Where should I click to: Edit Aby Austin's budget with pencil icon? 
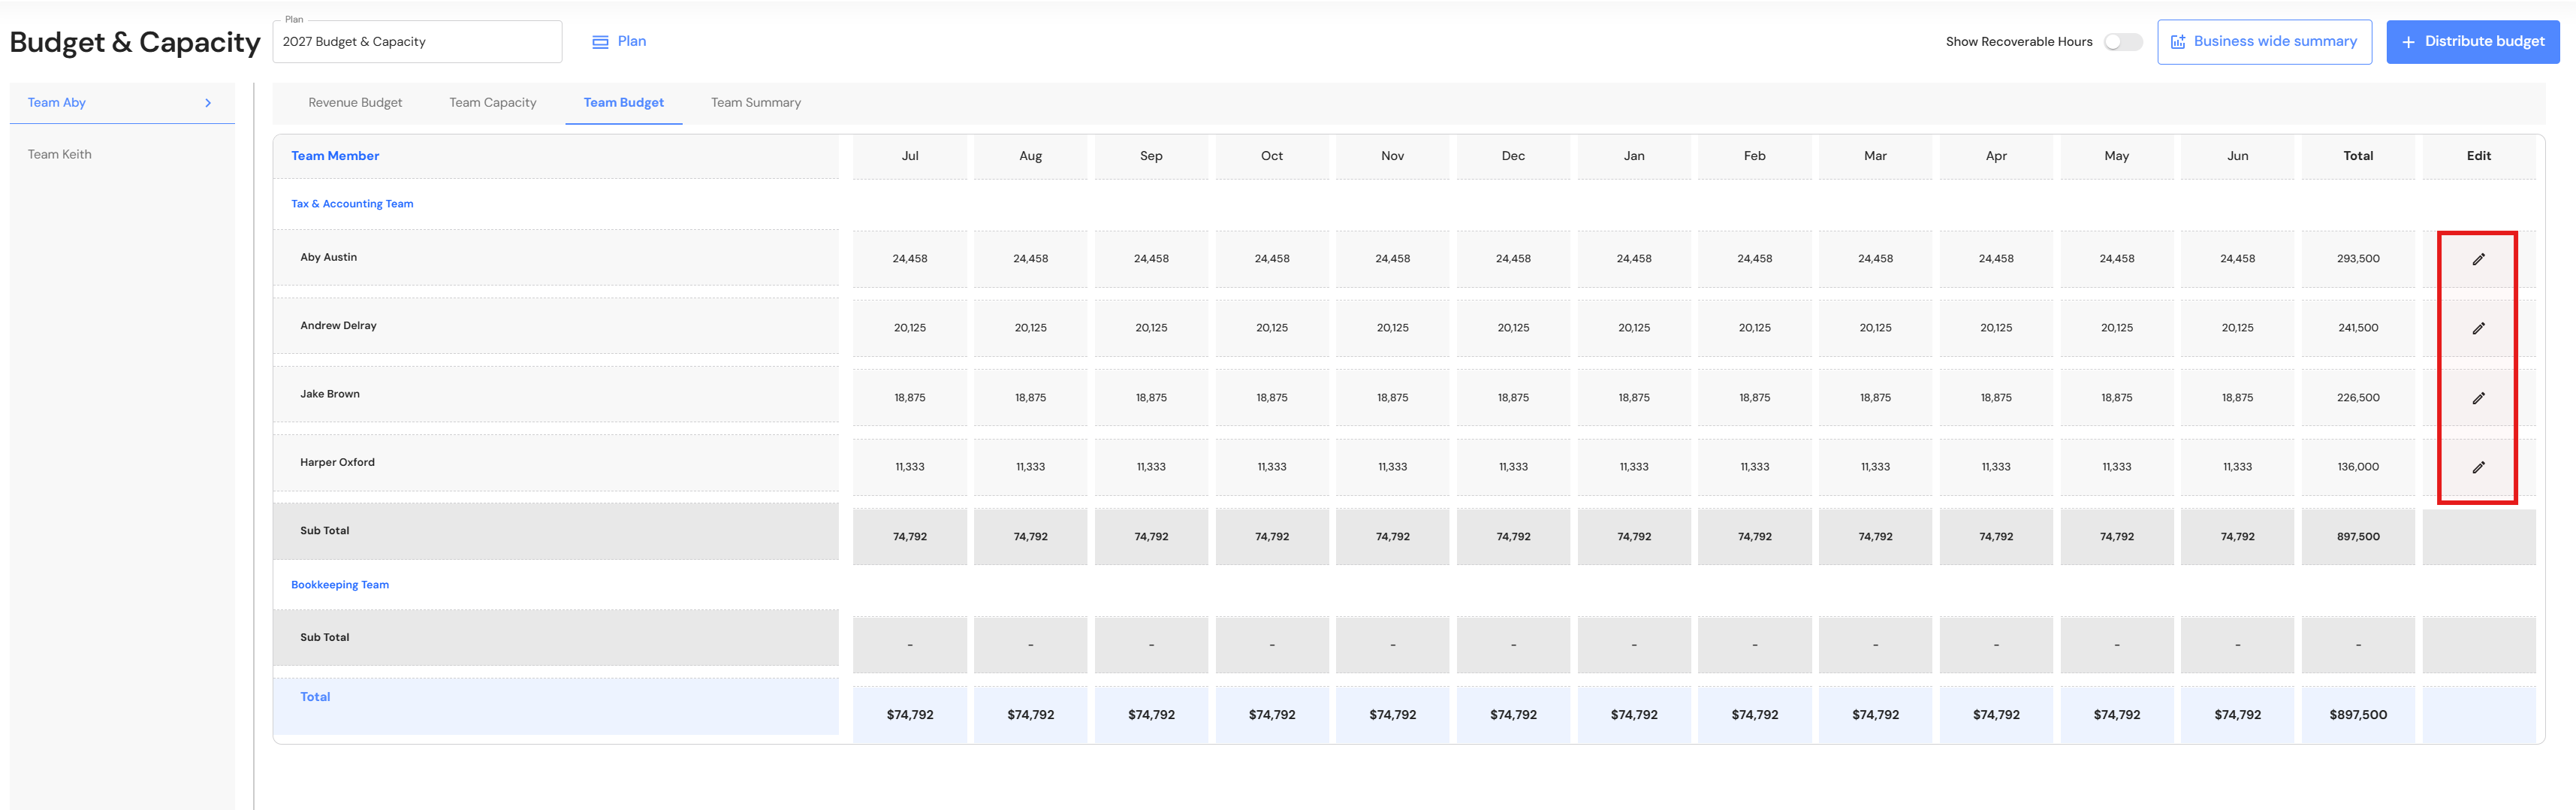pos(2478,259)
